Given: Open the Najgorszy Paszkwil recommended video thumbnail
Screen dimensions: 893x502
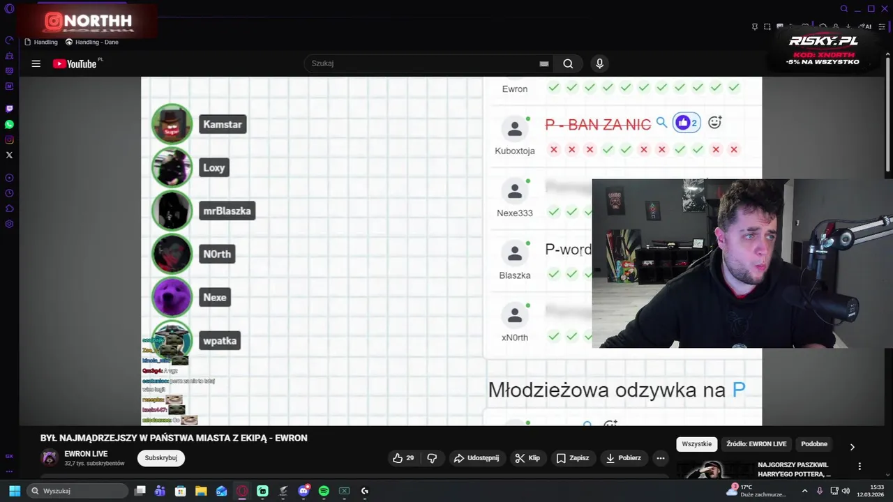Looking at the screenshot, I should (714, 470).
